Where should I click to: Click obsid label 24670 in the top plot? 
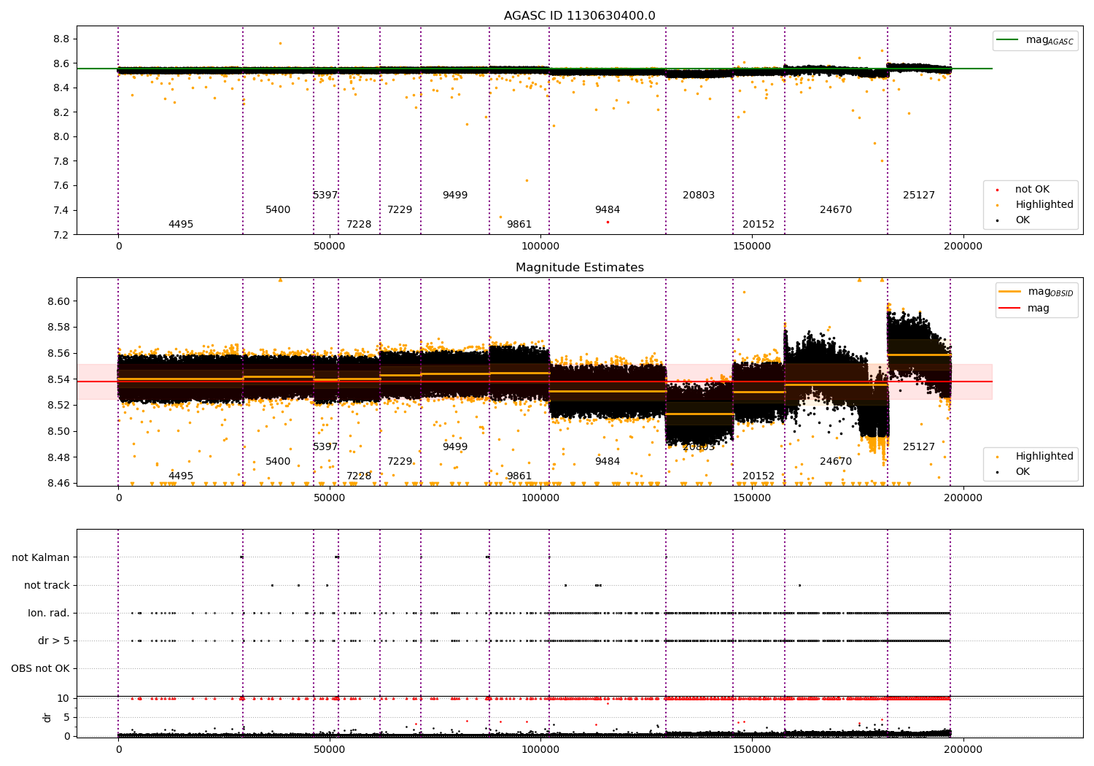coord(836,210)
